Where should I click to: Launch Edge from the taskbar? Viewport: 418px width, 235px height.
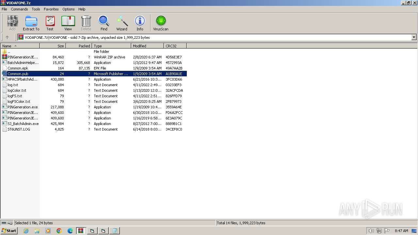70,231
